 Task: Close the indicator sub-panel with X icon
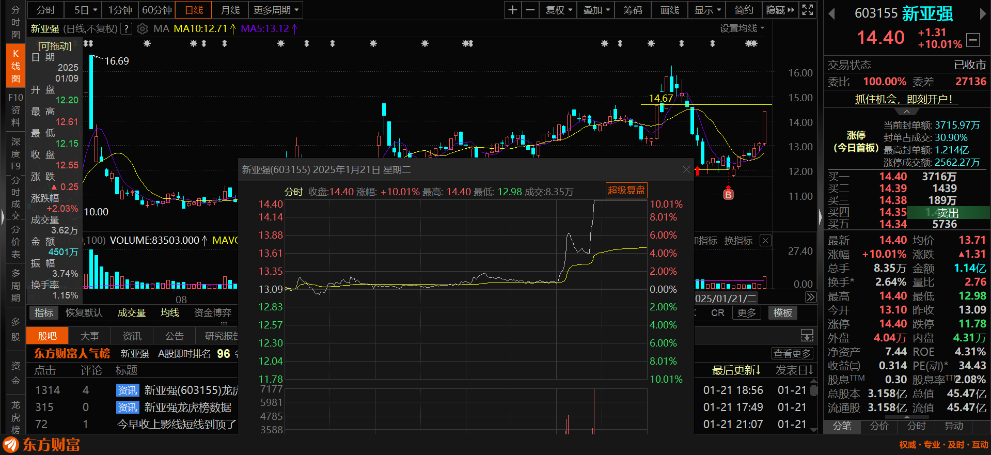click(766, 241)
